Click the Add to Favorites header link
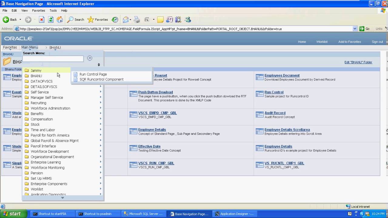Viewport: 388px width, 218px height. coord(350,42)
